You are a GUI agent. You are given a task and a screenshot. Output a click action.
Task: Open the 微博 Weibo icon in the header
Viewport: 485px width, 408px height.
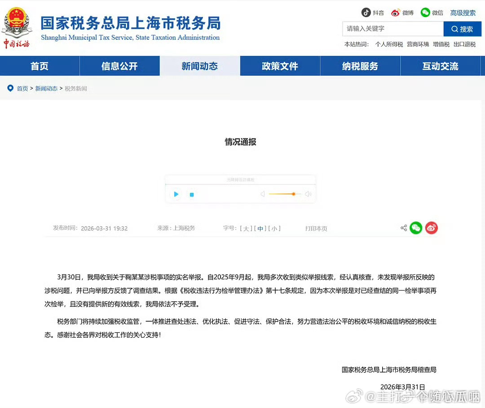tap(396, 12)
